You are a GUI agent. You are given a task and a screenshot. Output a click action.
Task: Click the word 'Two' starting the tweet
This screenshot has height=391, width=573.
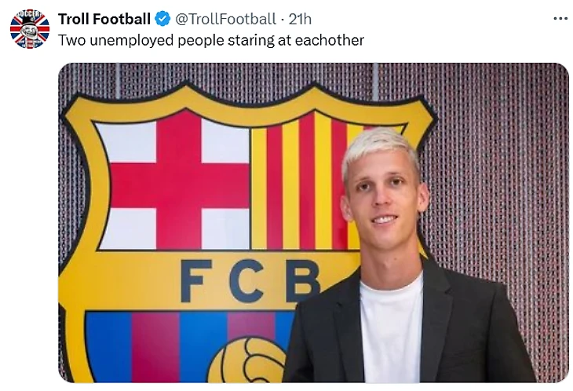pos(71,40)
